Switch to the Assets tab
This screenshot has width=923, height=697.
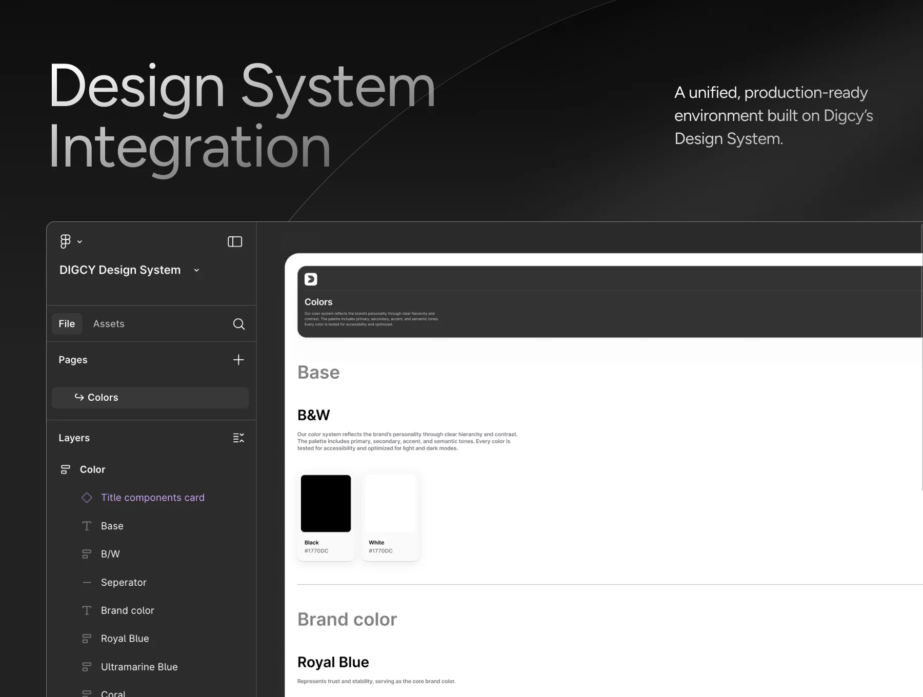pos(109,324)
